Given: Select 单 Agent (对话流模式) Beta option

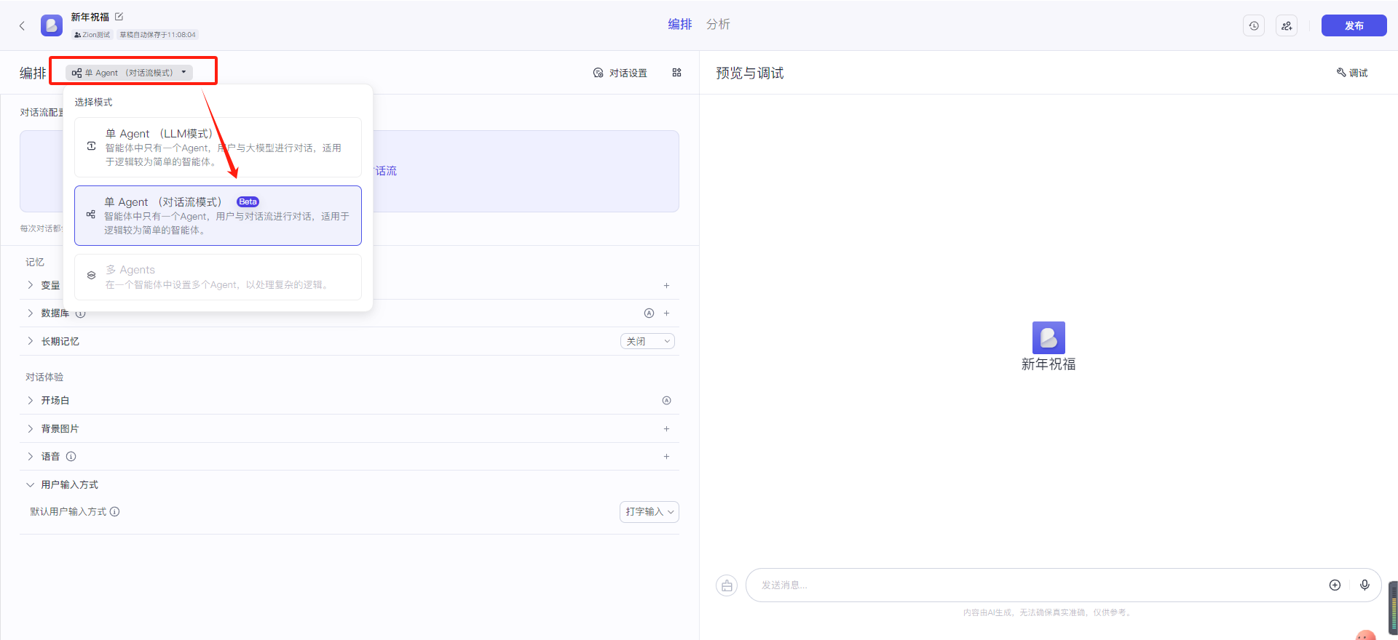Looking at the screenshot, I should click(x=218, y=215).
